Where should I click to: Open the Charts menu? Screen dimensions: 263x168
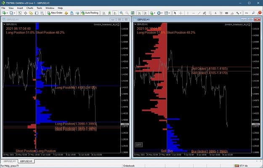click(30, 8)
